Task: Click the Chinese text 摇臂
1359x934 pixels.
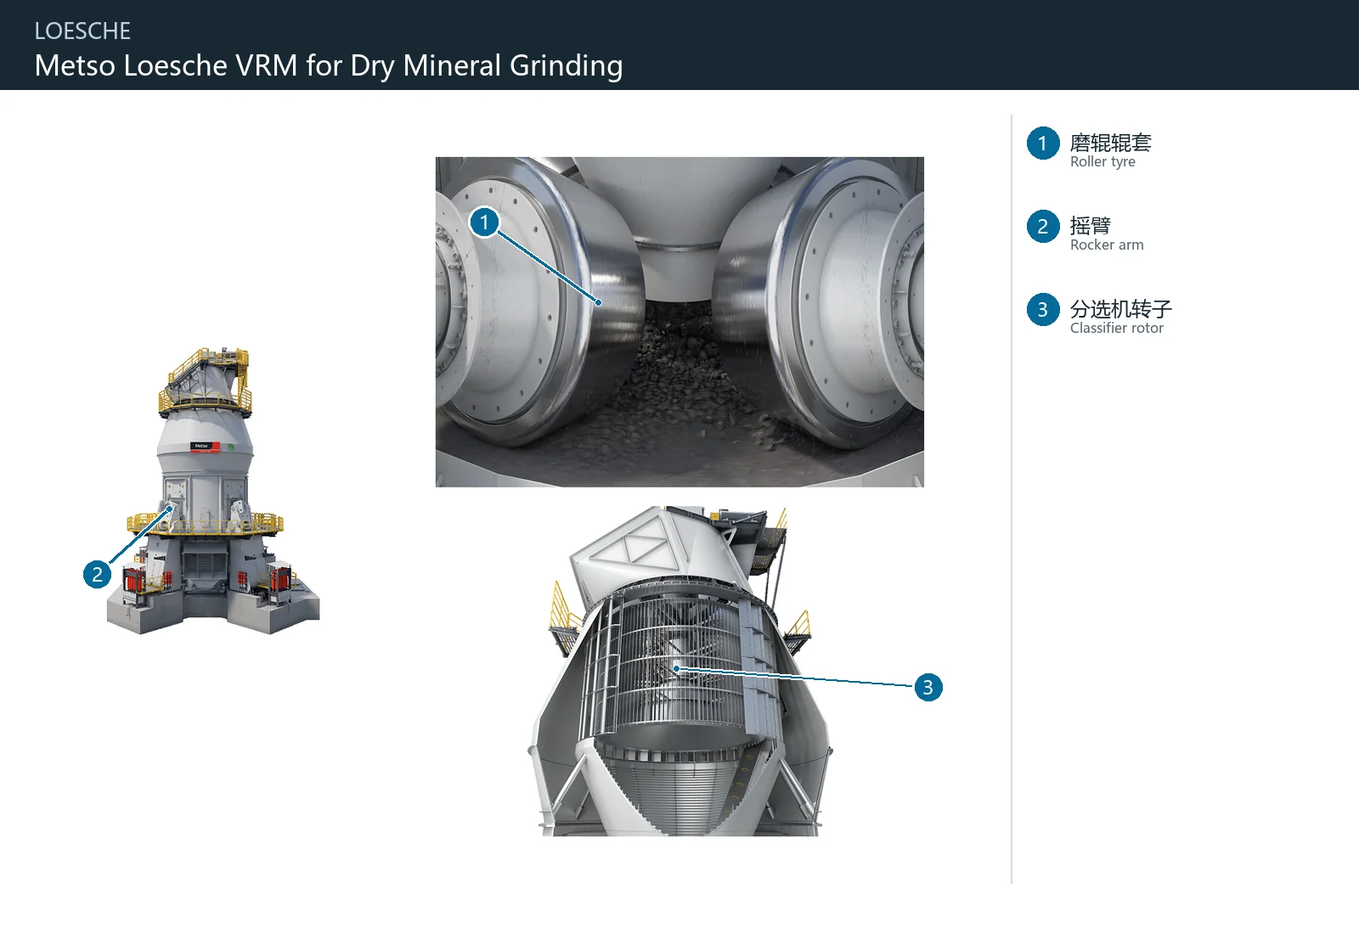Action: [1091, 225]
